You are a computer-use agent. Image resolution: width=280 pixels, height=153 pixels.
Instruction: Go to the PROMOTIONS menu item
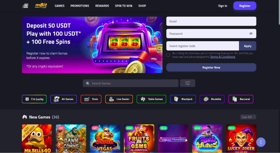click(80, 6)
